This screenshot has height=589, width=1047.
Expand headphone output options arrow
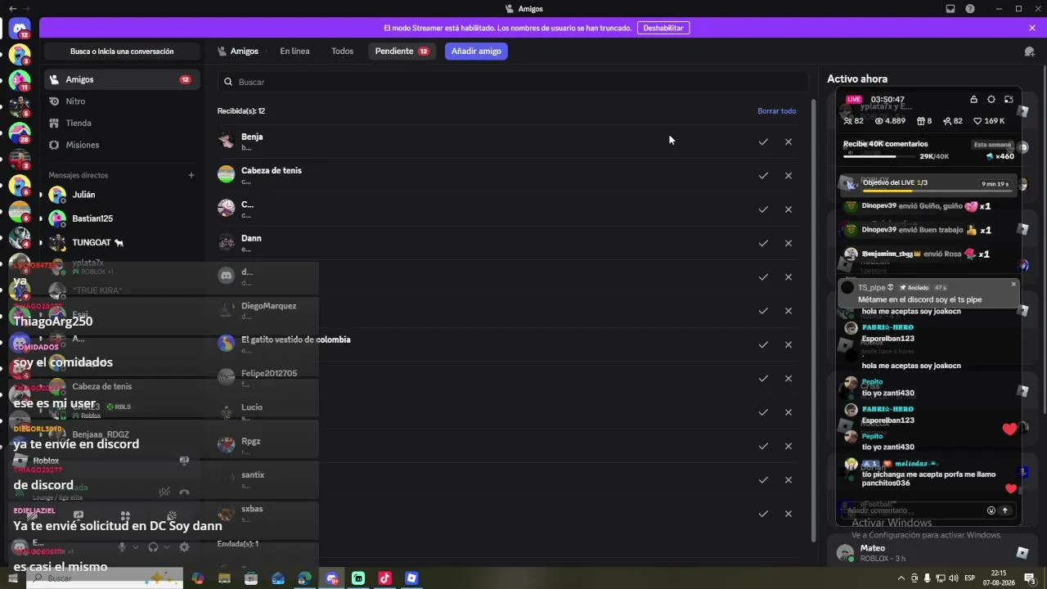click(166, 546)
